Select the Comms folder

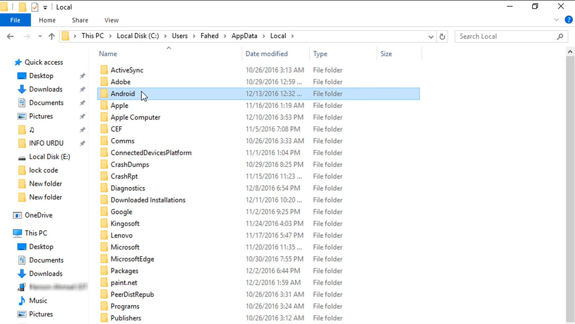tap(122, 141)
